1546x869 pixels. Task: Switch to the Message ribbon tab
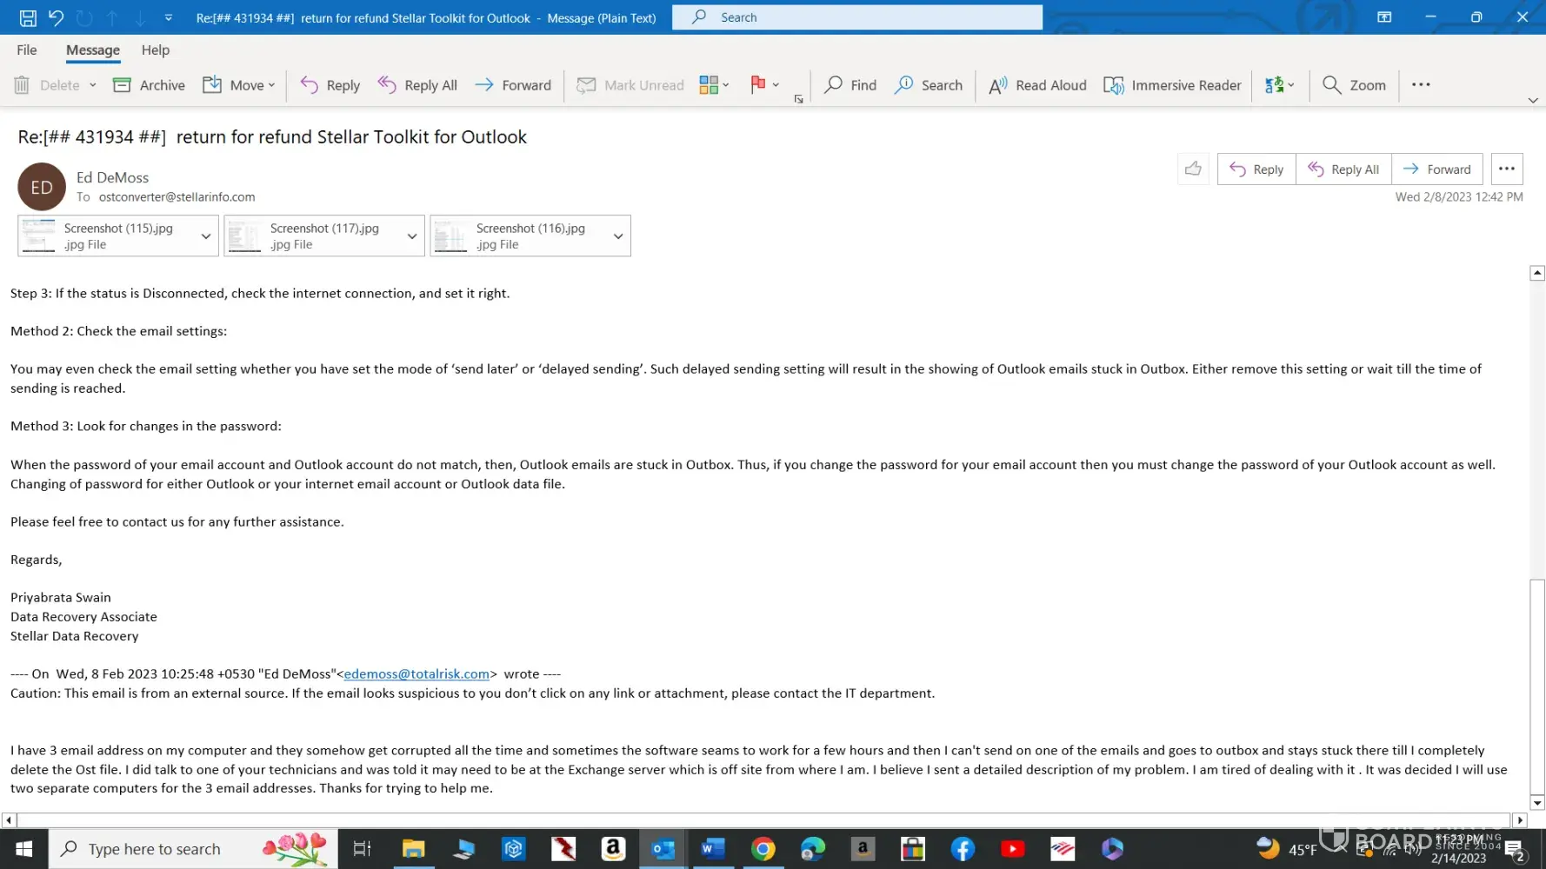coord(93,50)
